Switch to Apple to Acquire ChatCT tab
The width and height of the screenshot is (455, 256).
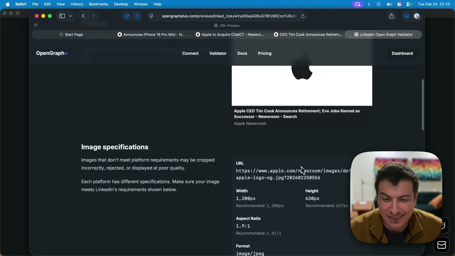click(x=230, y=34)
